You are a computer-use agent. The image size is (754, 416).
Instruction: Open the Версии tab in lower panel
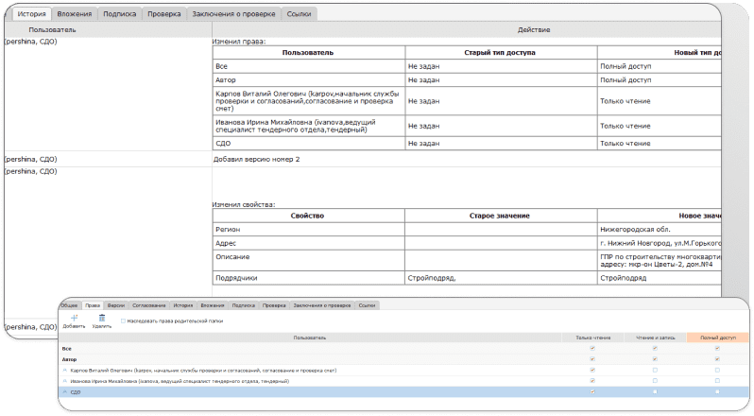(116, 306)
